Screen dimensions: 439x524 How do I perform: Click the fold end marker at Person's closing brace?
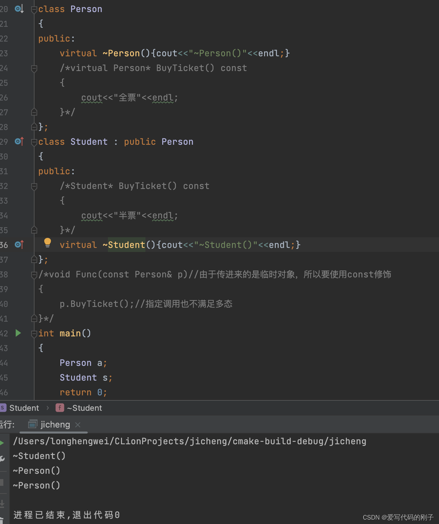(x=34, y=127)
